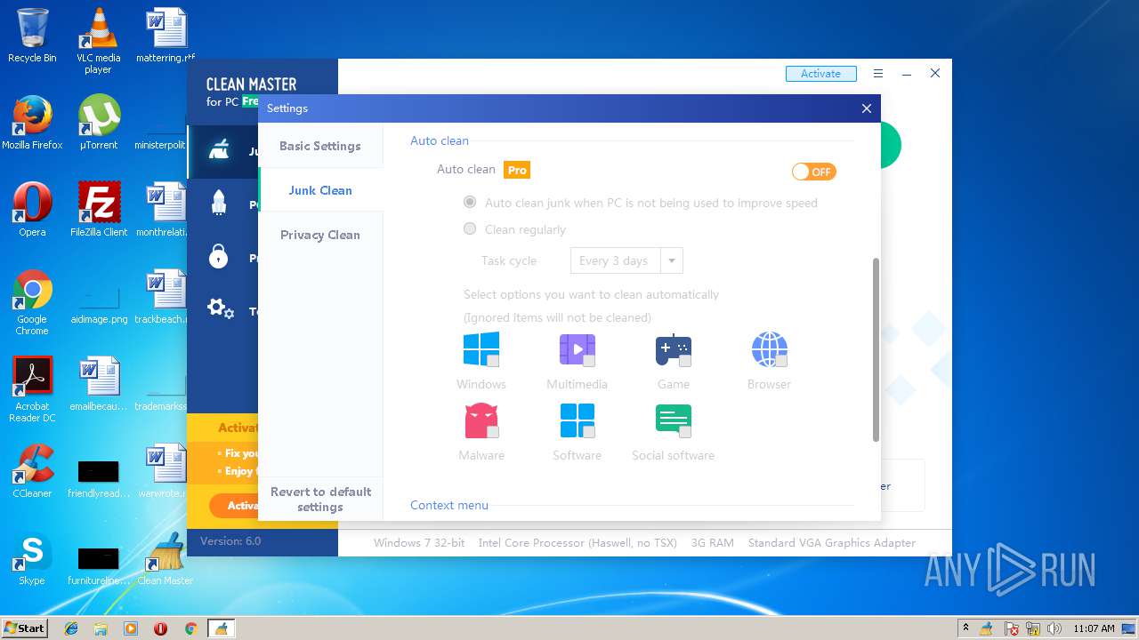Launch Google Chrome desktop icon

coord(32,302)
